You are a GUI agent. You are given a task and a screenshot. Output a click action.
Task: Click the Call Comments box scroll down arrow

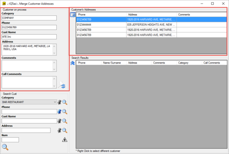click(x=54, y=86)
